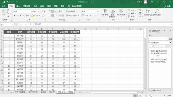173x97 pixels.
Task: Click the research pane search field
Action: 158,39
